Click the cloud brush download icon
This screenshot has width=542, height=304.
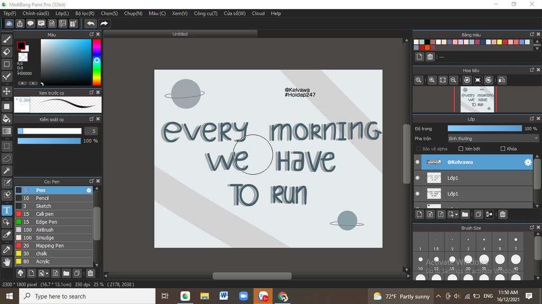tap(21, 273)
